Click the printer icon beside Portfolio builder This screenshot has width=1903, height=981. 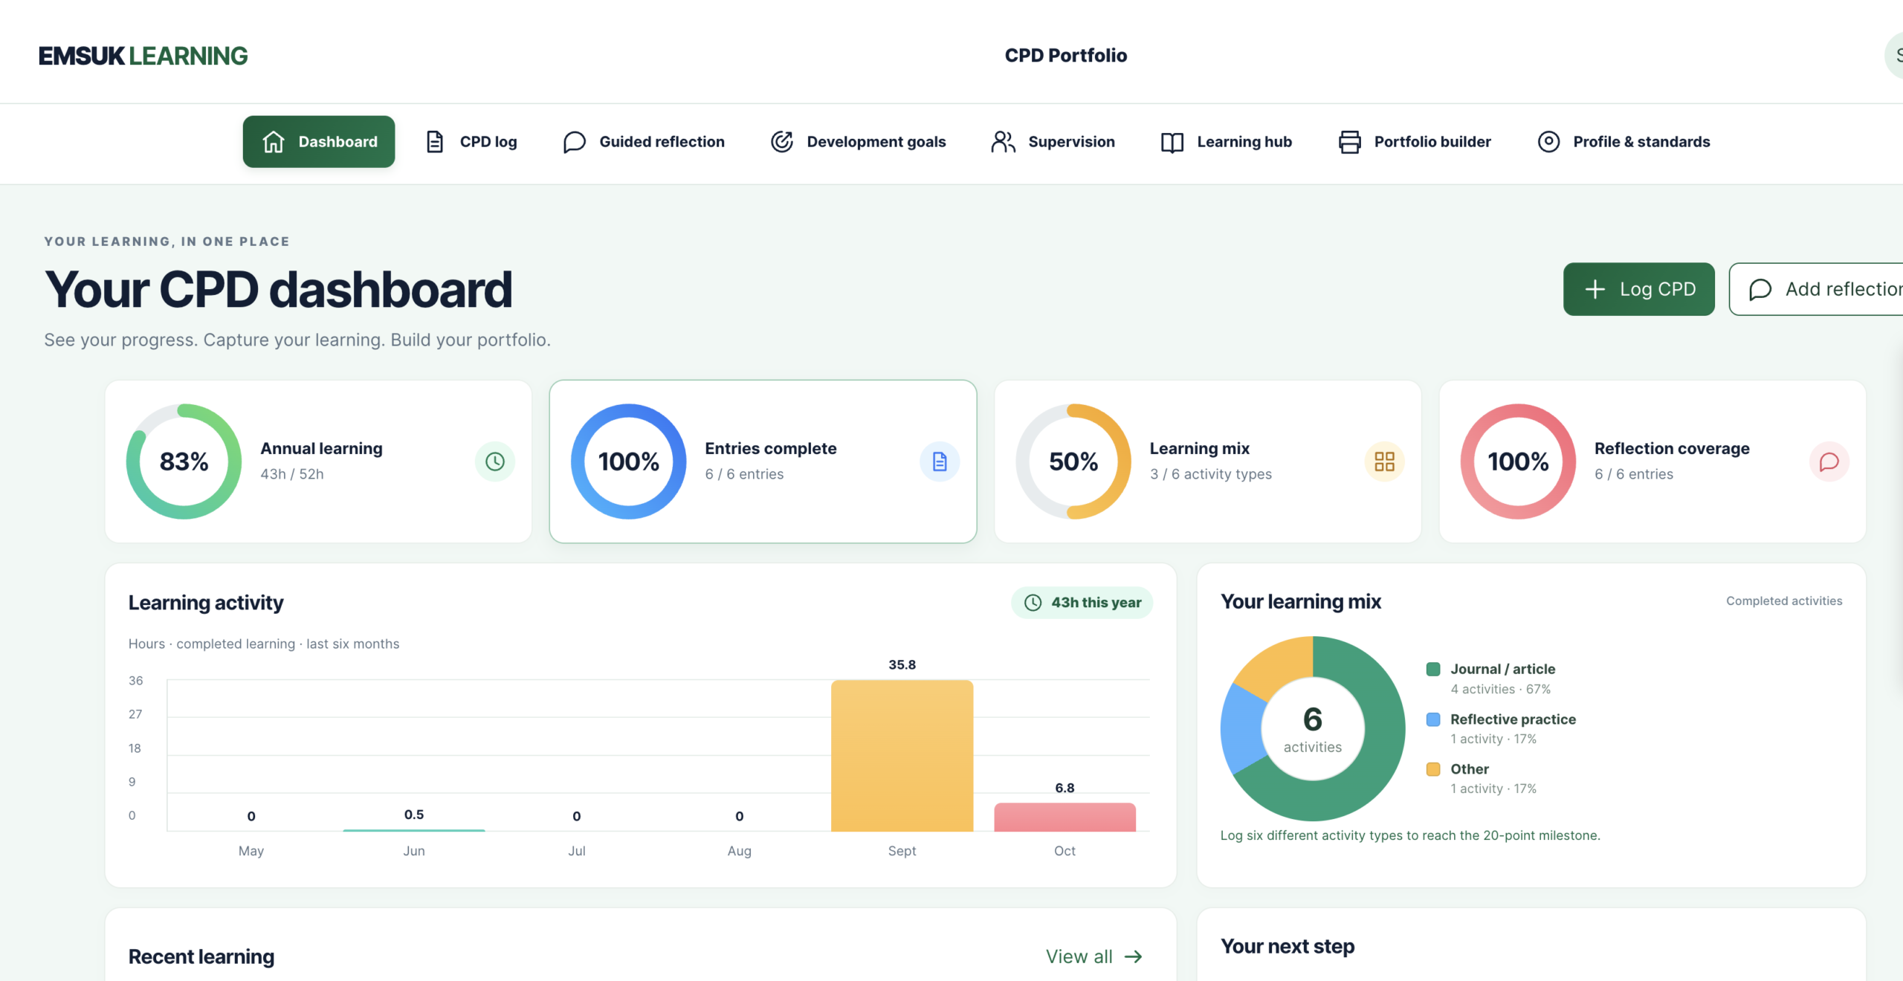coord(1350,141)
